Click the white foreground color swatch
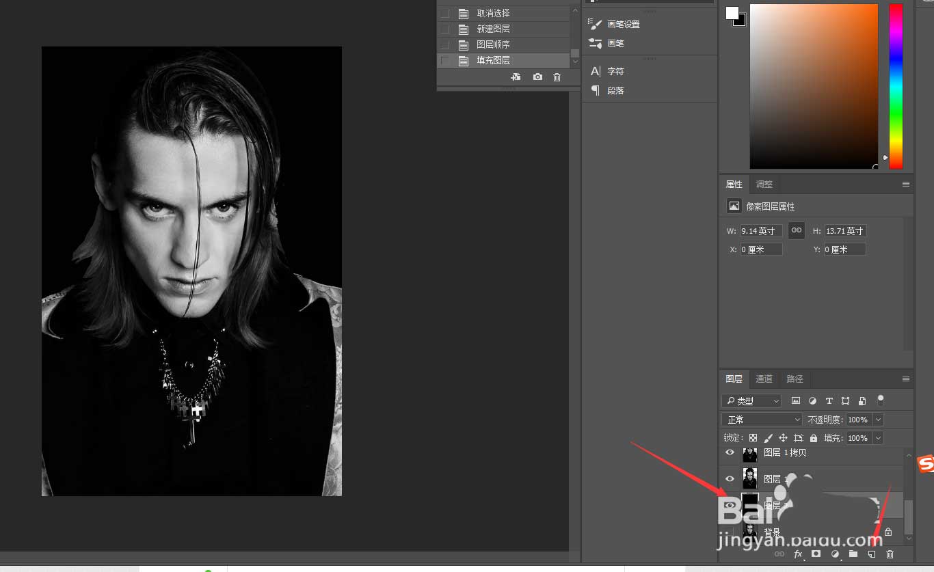The width and height of the screenshot is (934, 572). (732, 13)
